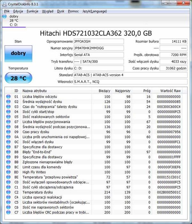This screenshot has width=192, height=224.
Task: Click the Bieżący column header
Action: 102,91
